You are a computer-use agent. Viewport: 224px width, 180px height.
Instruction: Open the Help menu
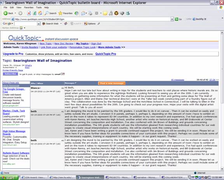click(46, 7)
